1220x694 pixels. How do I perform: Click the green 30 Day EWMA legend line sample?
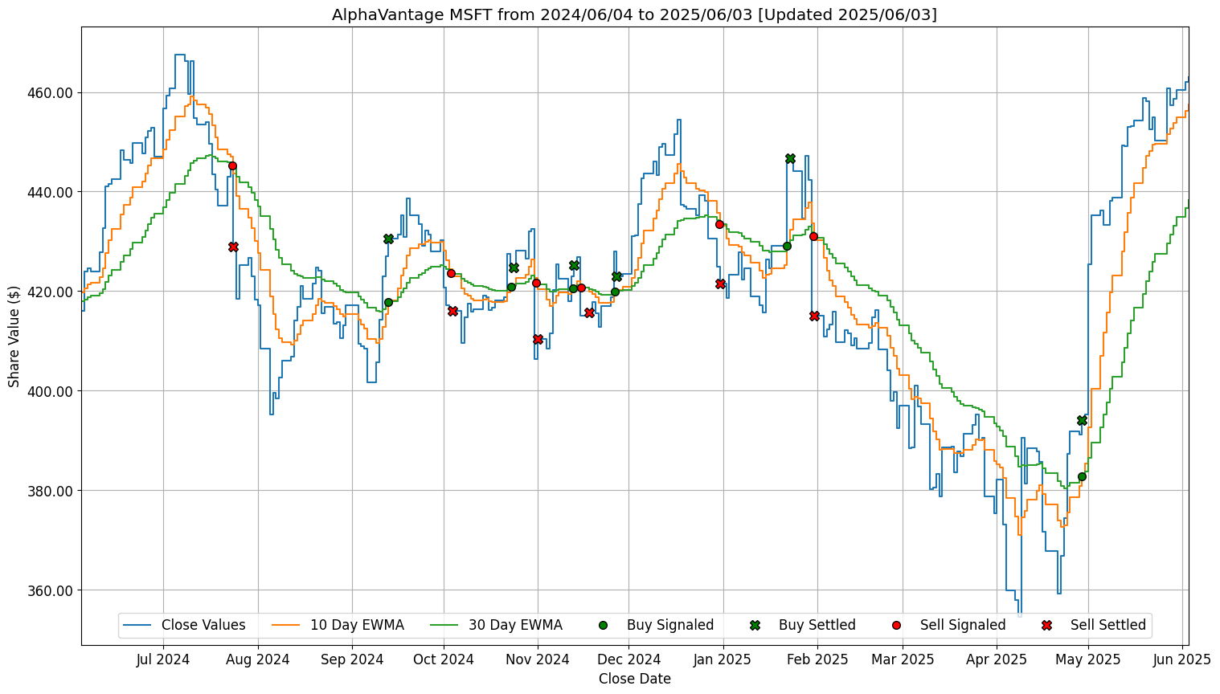[x=444, y=625]
